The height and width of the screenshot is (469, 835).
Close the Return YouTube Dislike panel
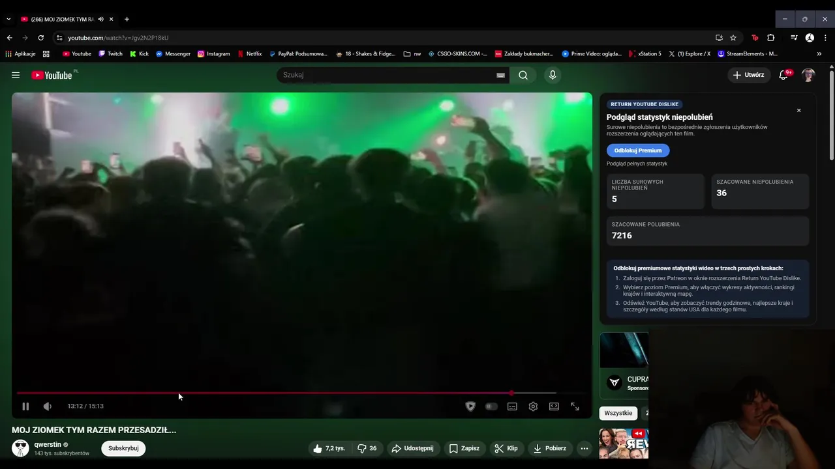tap(798, 110)
